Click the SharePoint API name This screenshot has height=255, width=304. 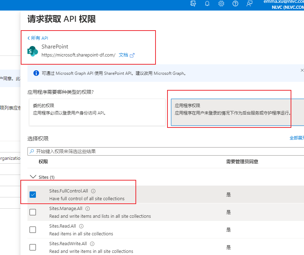(x=55, y=47)
